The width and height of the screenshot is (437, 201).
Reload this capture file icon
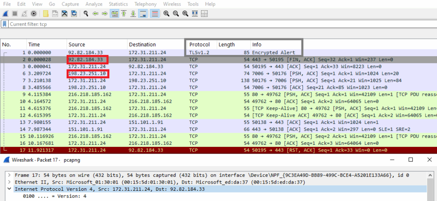[74, 13]
